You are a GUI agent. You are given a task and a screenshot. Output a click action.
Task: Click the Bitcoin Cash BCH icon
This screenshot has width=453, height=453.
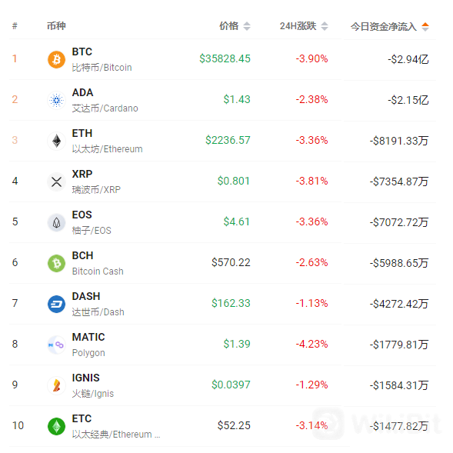tap(56, 263)
